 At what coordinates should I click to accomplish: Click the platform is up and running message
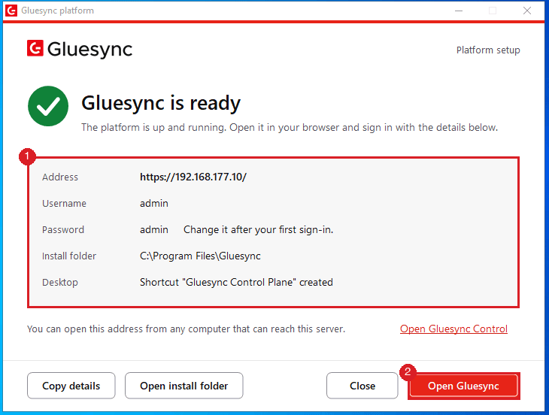(x=290, y=127)
